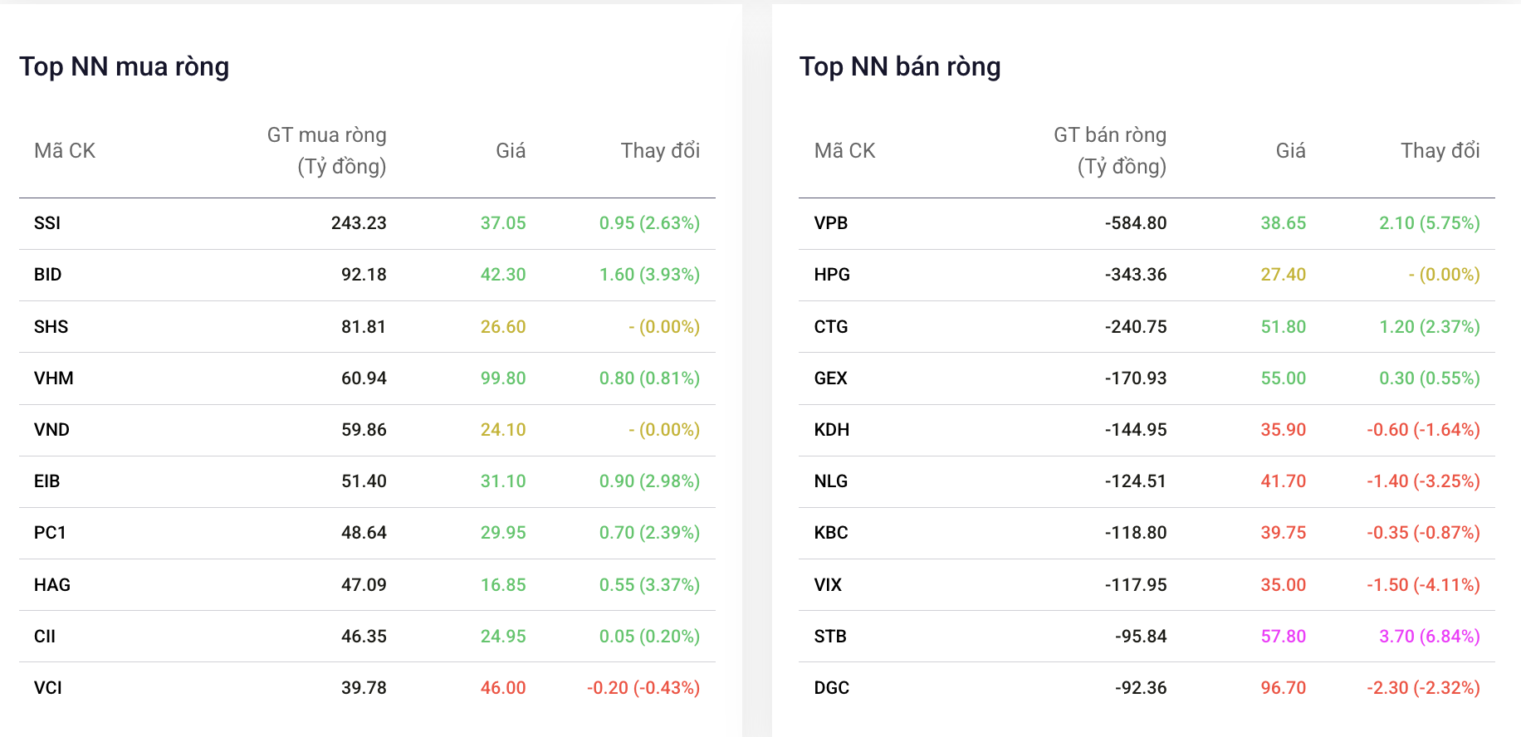This screenshot has height=737, width=1521.
Task: Click VCI price 46.00
Action: click(x=503, y=688)
